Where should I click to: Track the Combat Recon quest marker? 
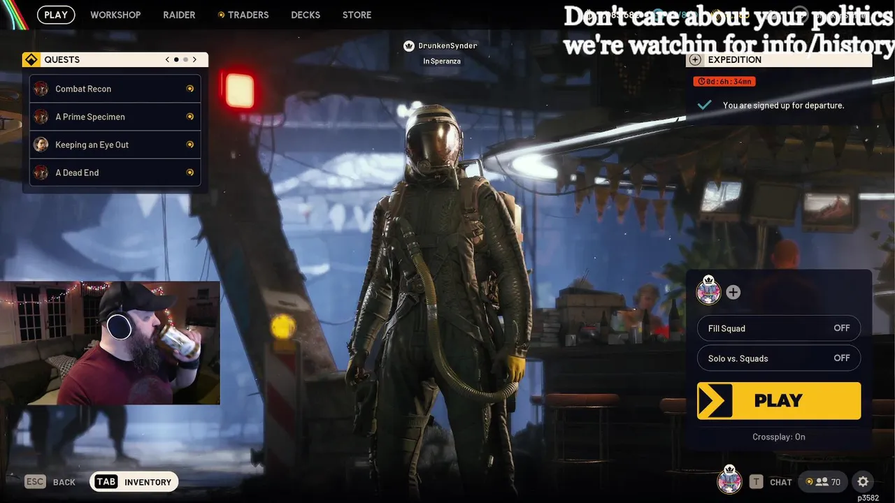[189, 89]
